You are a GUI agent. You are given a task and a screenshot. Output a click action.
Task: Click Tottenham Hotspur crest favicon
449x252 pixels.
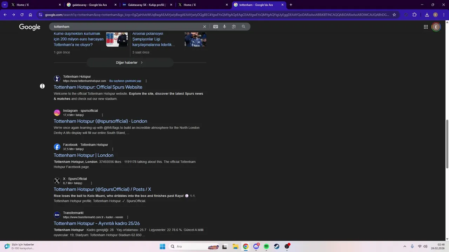[57, 79]
